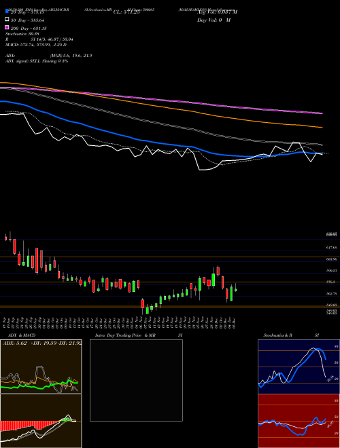Click the white 50 Day legend swatch
Screen dimensions: 340x448
click(7, 20)
